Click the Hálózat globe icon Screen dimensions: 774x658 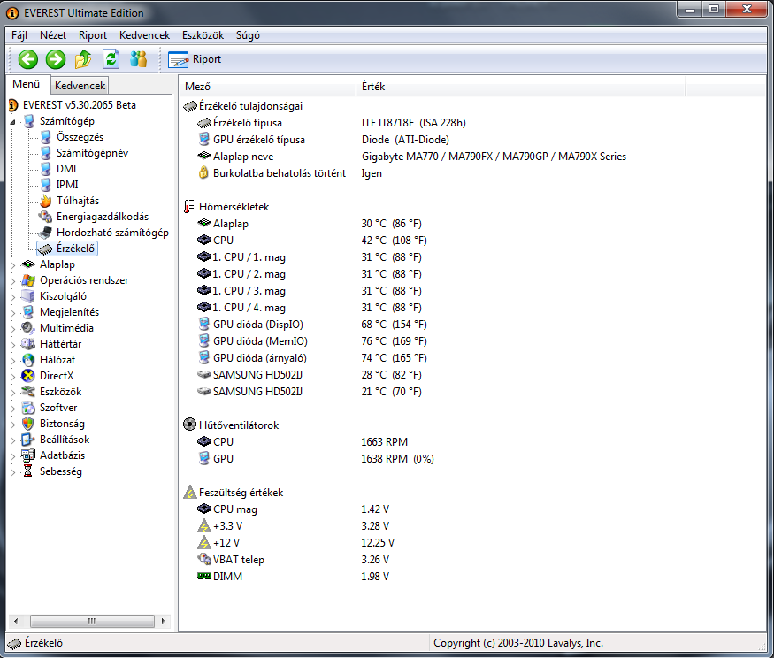point(28,360)
